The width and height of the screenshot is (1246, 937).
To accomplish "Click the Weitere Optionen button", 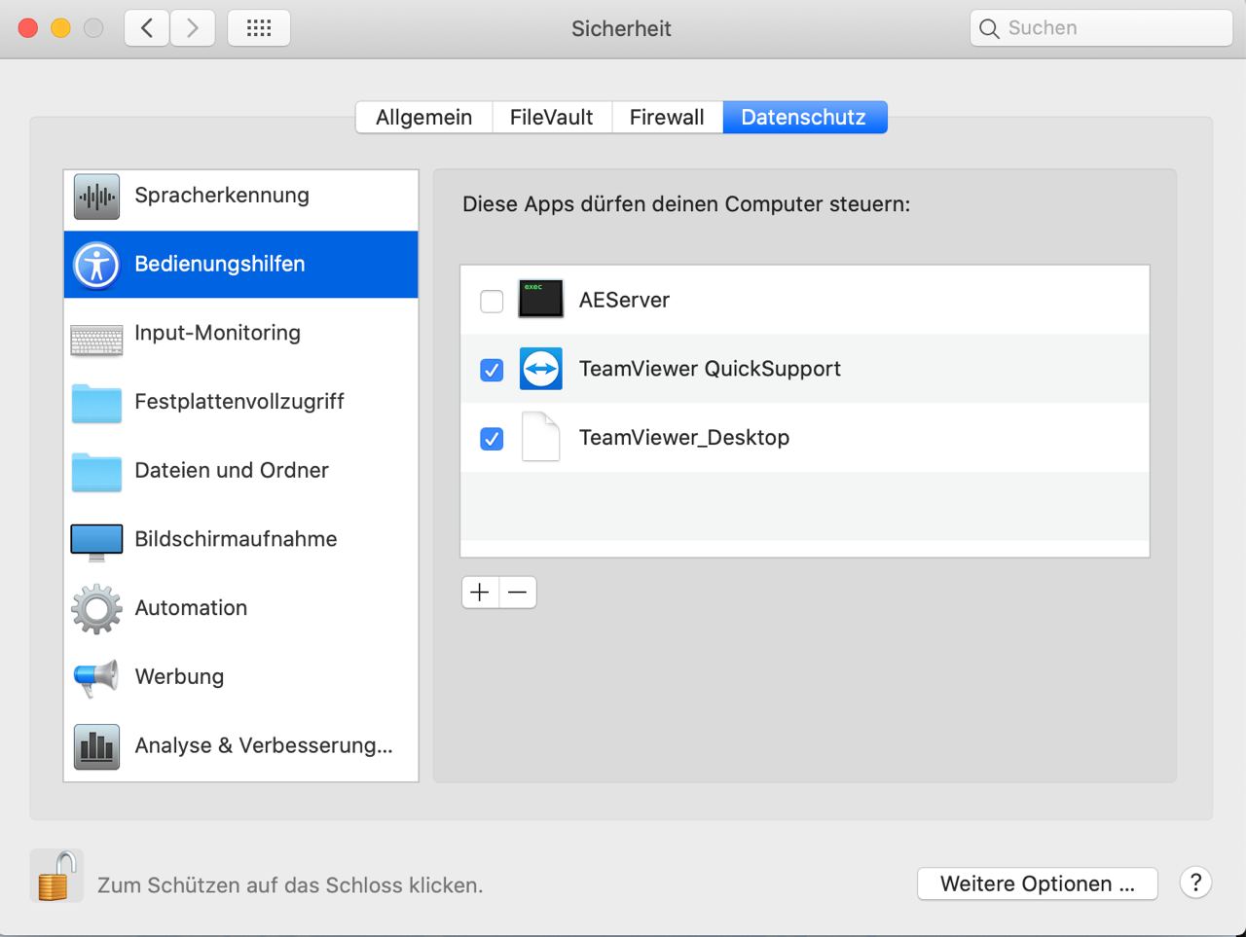I will pyautogui.click(x=1037, y=883).
